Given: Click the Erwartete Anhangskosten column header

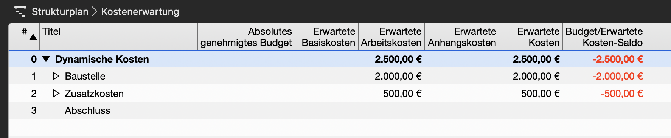Looking at the screenshot, I should pos(462,37).
